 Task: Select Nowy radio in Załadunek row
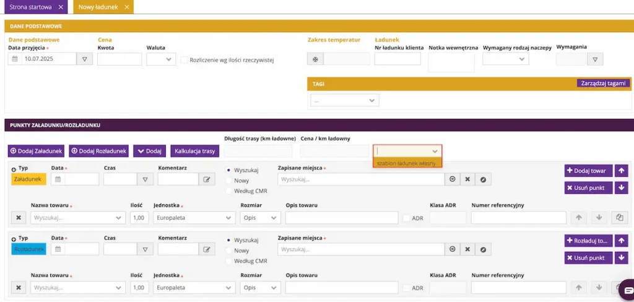229,181
